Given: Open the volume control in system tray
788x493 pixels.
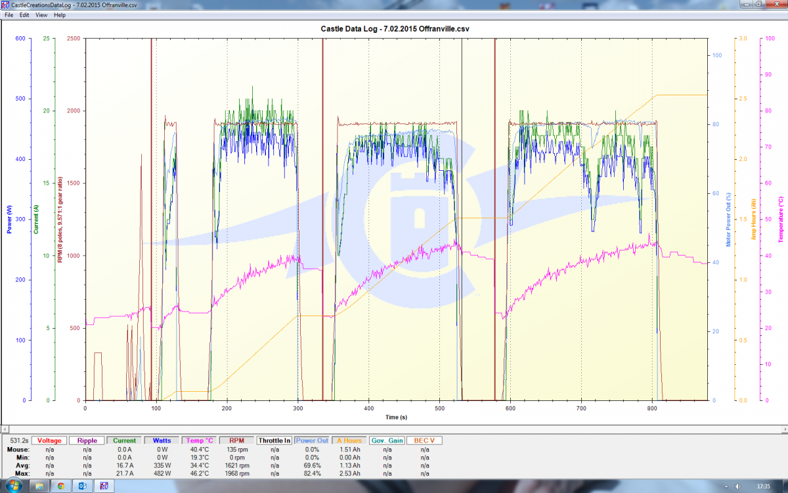Looking at the screenshot, I should pyautogui.click(x=738, y=486).
